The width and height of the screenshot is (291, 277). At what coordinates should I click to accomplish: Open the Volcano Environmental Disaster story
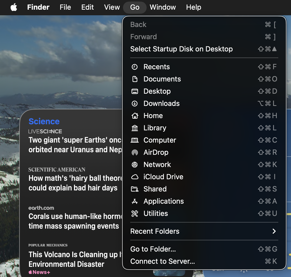(x=75, y=259)
